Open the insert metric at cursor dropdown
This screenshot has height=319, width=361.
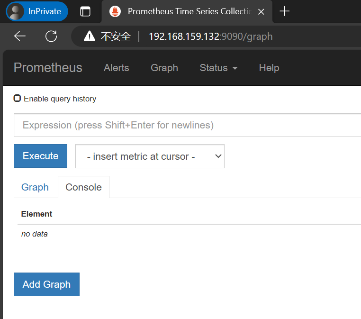pyautogui.click(x=150, y=156)
